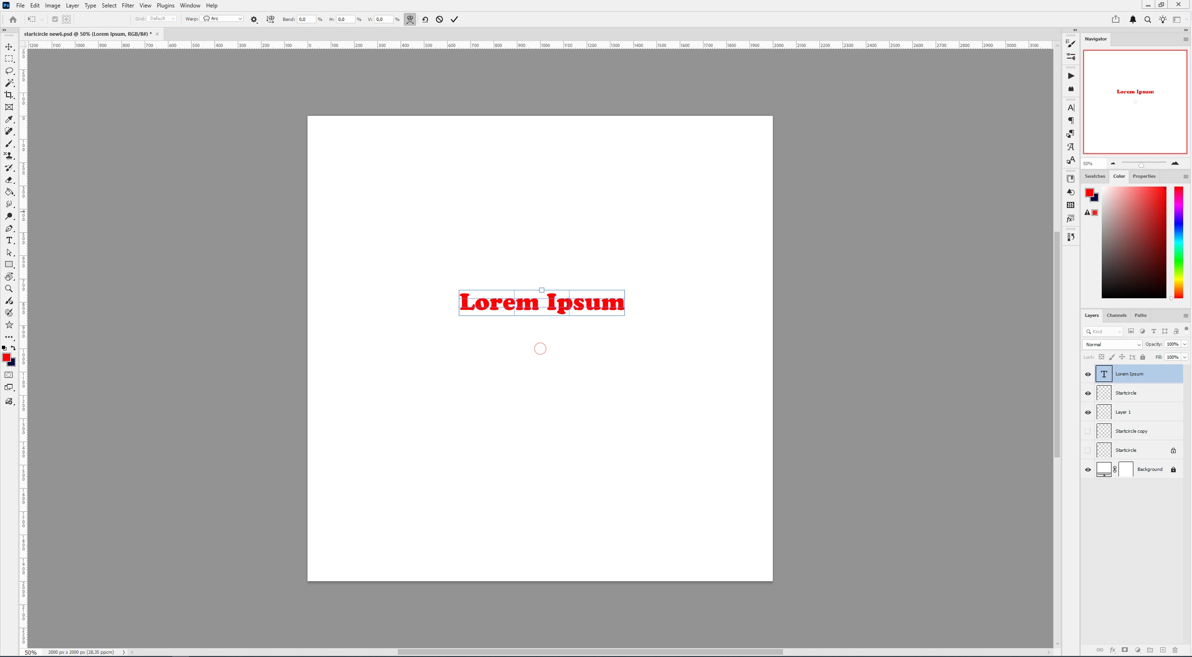
Task: Switch to the Swatches tab
Action: pos(1094,176)
